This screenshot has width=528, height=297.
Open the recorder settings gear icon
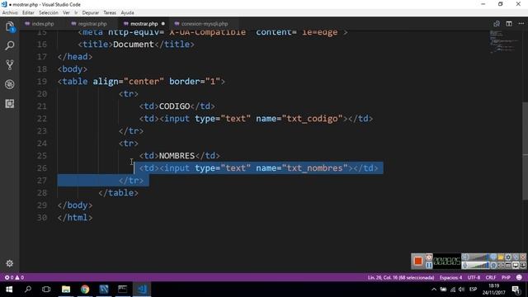[508, 257]
